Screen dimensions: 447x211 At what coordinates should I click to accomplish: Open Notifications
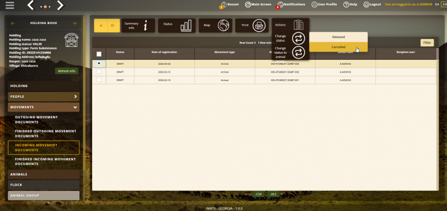(x=291, y=4)
